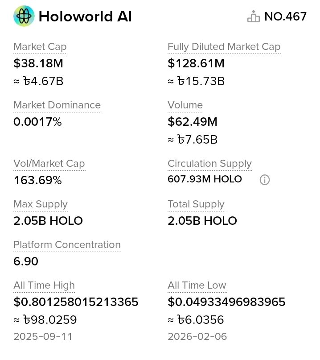Tap the Total Supply label
The height and width of the screenshot is (360, 320).
[196, 204]
